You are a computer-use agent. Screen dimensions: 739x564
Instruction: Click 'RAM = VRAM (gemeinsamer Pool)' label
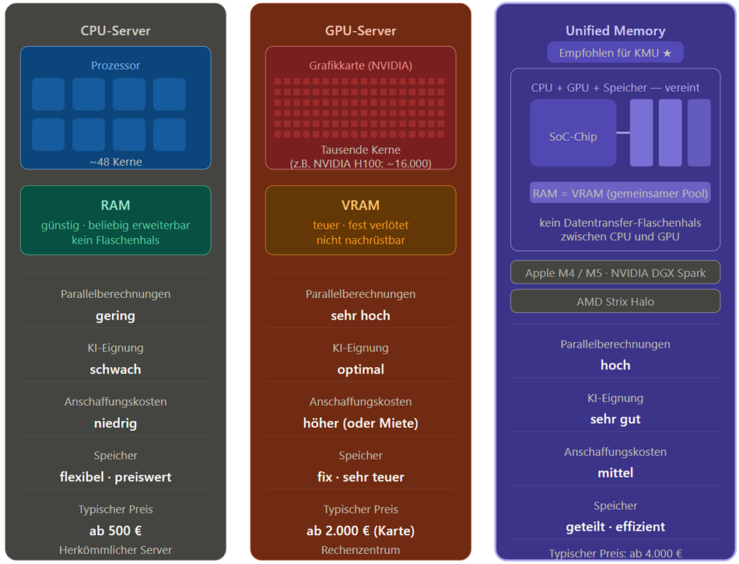tap(620, 193)
